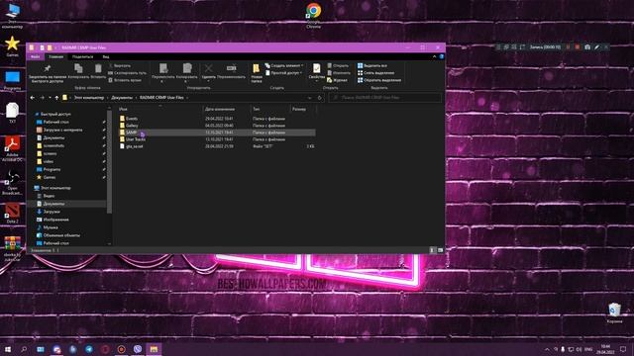Click the folder search input field
The height and width of the screenshot is (356, 634).
[x=385, y=97]
